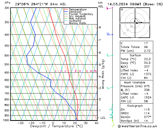Select the Mixing Ratio legend entry
The height and width of the screenshot is (128, 165).
click(77, 23)
